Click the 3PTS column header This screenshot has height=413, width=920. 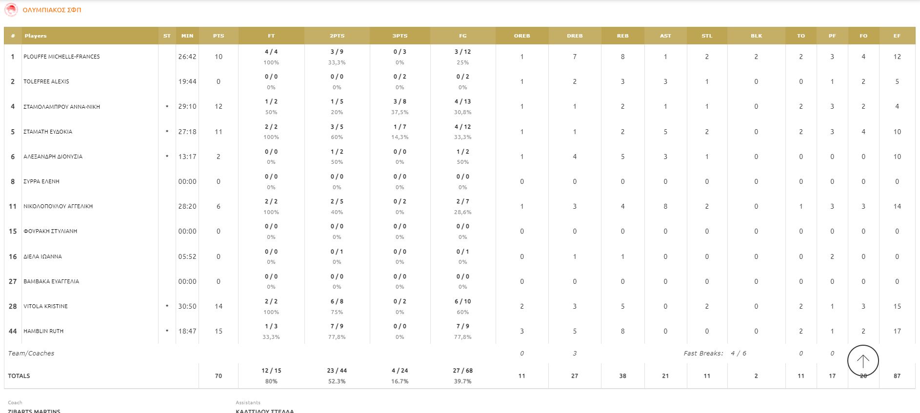pos(400,36)
